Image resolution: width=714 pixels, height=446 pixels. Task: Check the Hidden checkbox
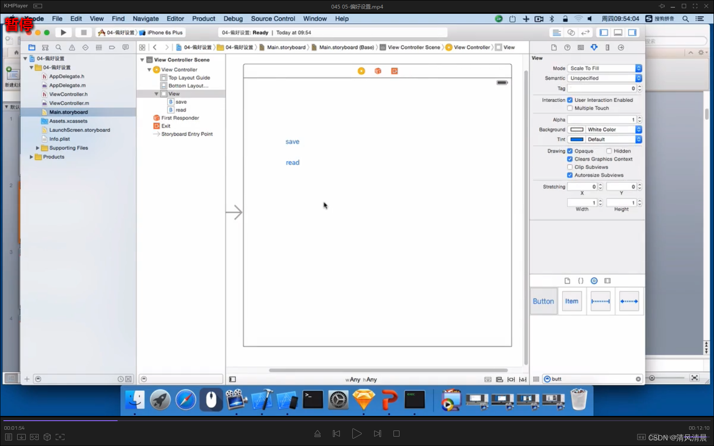coord(609,151)
